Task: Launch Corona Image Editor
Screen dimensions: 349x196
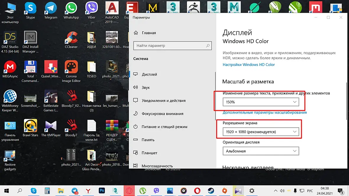Action: (71, 72)
